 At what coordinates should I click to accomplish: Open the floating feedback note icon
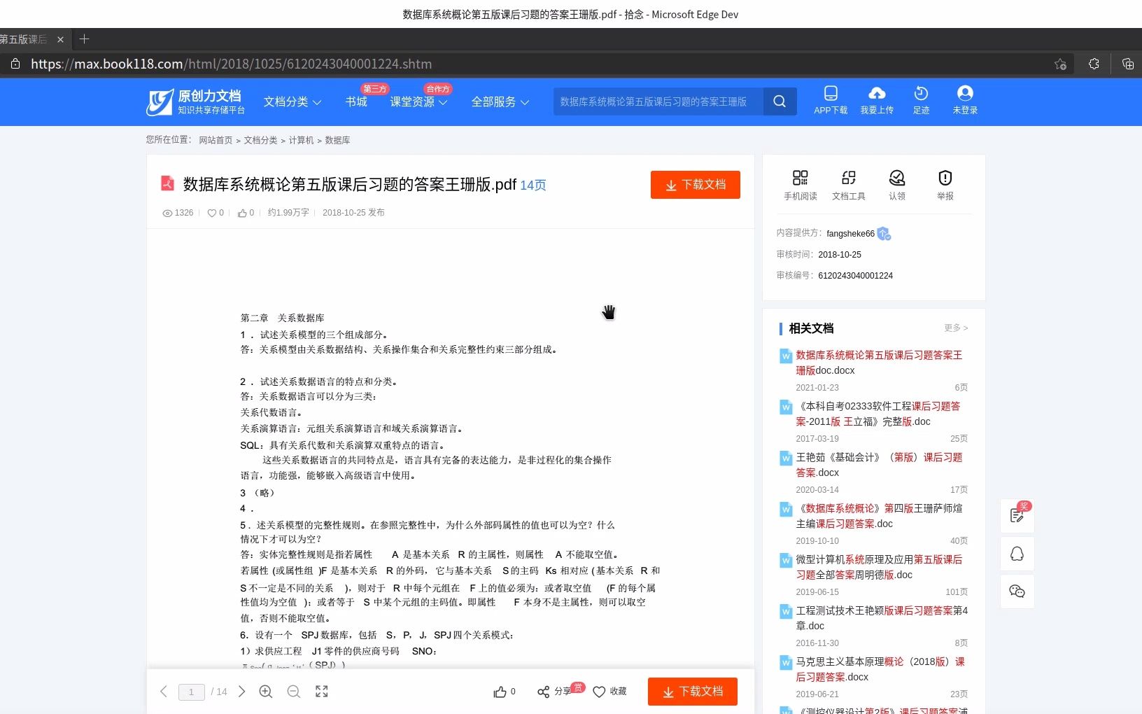(1017, 516)
